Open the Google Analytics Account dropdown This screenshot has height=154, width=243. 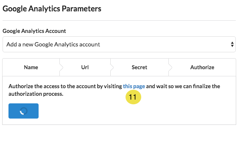[x=119, y=44]
